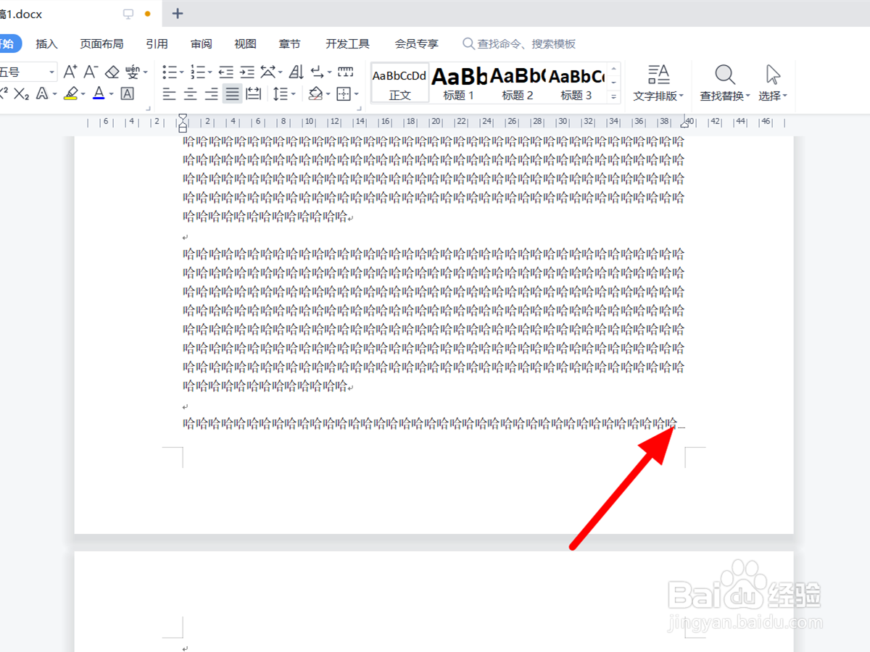Open a new document tab with plus

click(x=178, y=14)
